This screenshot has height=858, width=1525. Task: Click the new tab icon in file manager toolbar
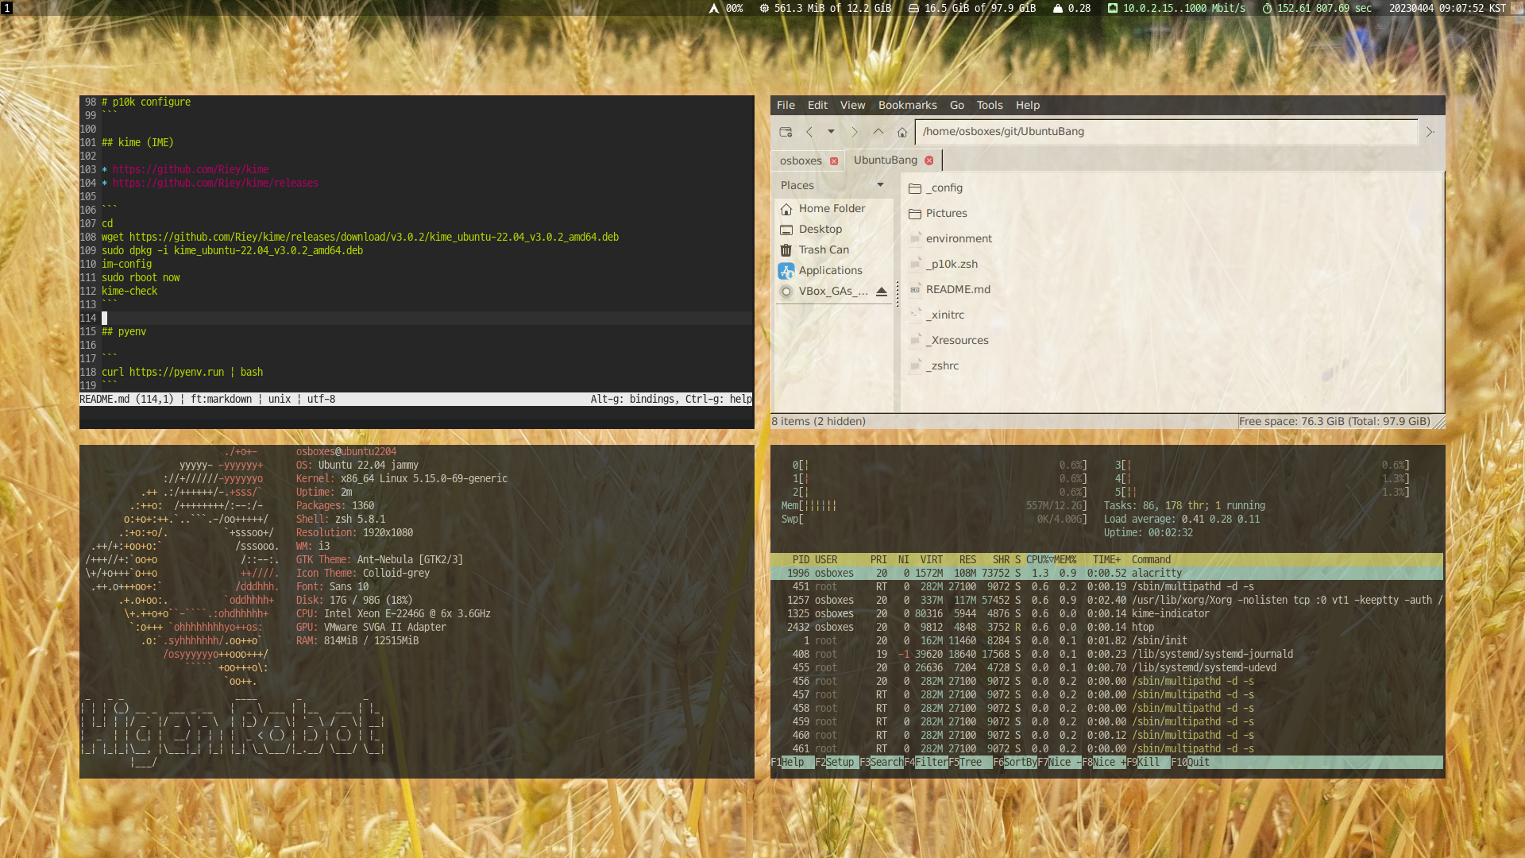(786, 132)
